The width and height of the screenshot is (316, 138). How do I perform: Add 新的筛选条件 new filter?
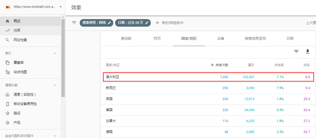coord(169,23)
